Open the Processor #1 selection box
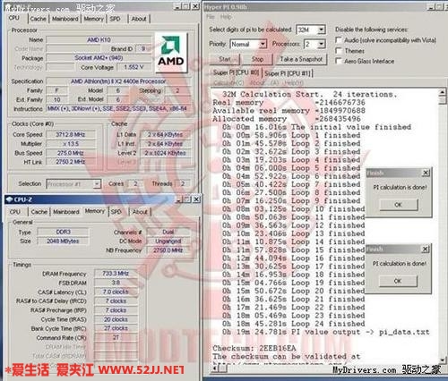Screen dimensions: 448x381 [73, 184]
